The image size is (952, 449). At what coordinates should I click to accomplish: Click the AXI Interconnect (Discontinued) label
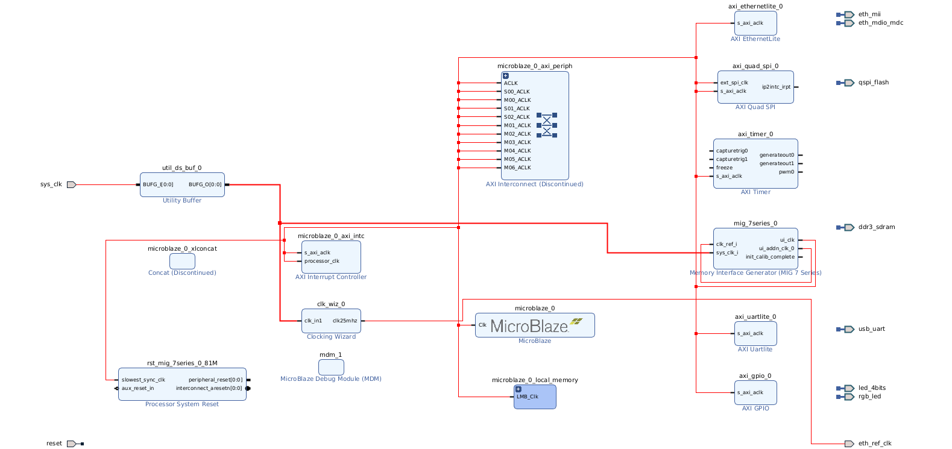[x=535, y=184]
